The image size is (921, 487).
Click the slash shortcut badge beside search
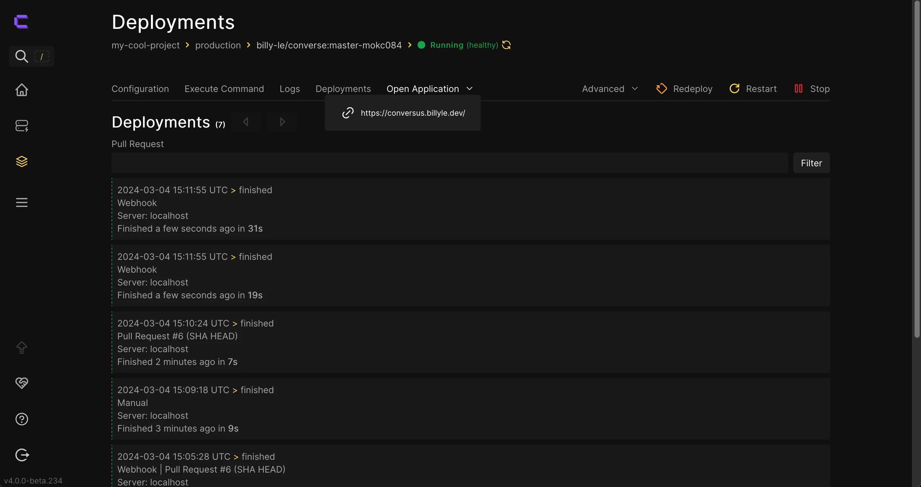click(42, 56)
